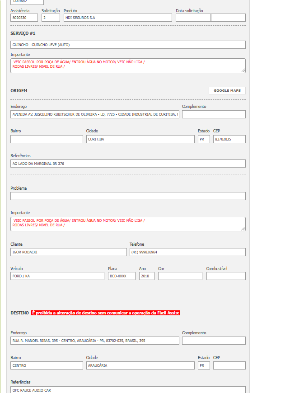Screen dimensions: 290x393
Task: Click the SERVIÇO #1 heading
Action: click(x=23, y=33)
